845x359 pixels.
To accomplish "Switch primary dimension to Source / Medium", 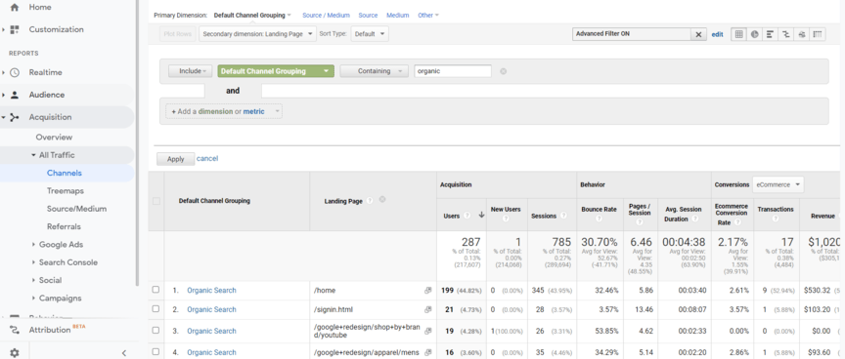I will coord(326,15).
